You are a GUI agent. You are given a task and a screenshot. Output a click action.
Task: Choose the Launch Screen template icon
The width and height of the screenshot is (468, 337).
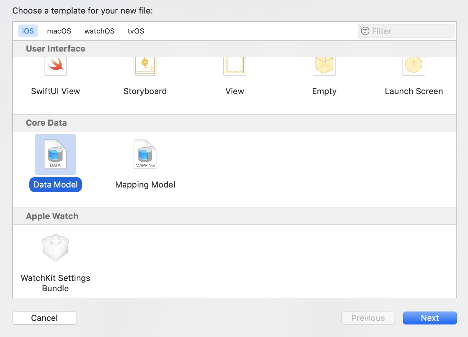pos(414,66)
